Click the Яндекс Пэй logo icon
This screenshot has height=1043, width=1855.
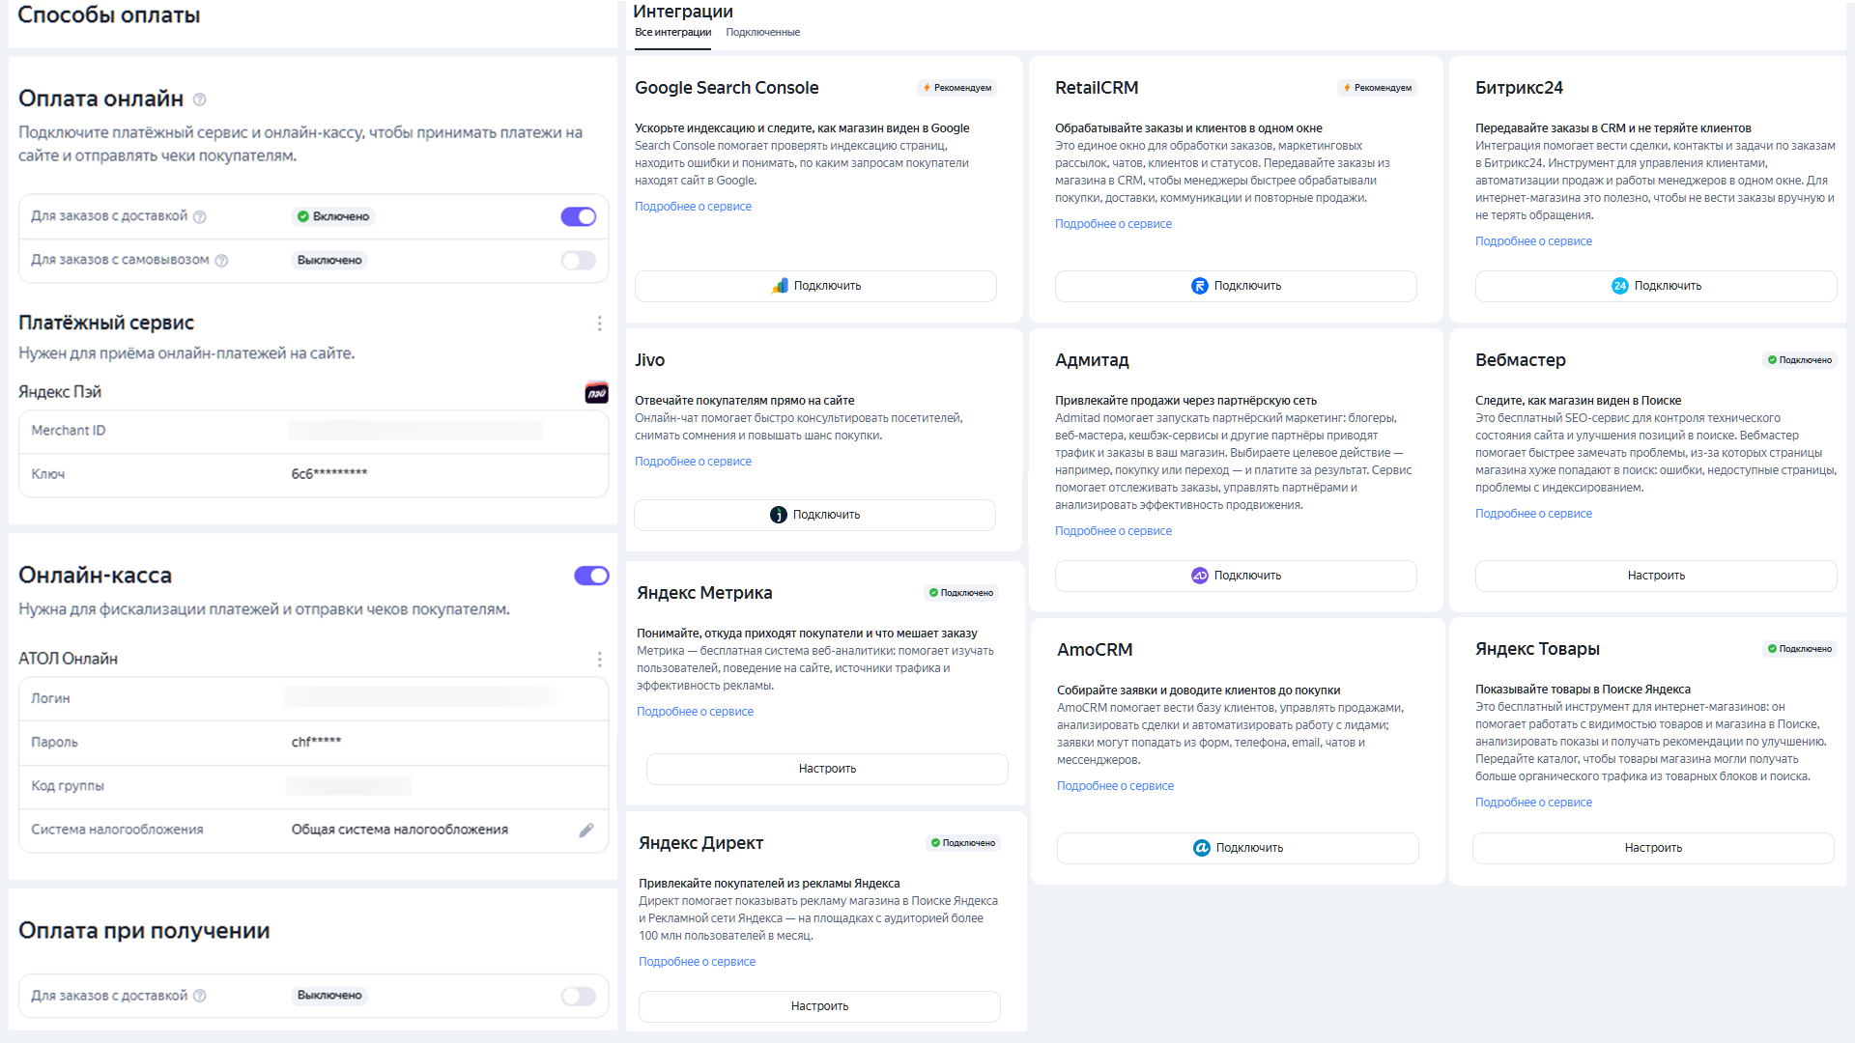click(597, 392)
